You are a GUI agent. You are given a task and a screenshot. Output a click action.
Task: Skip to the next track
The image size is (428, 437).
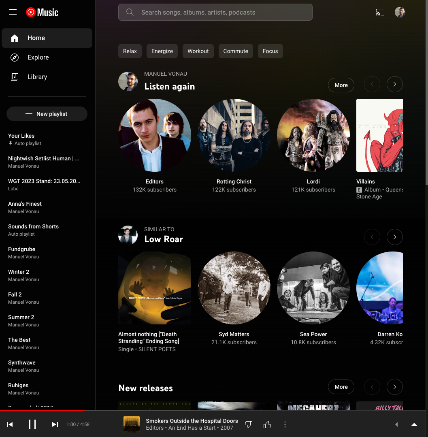pyautogui.click(x=55, y=424)
